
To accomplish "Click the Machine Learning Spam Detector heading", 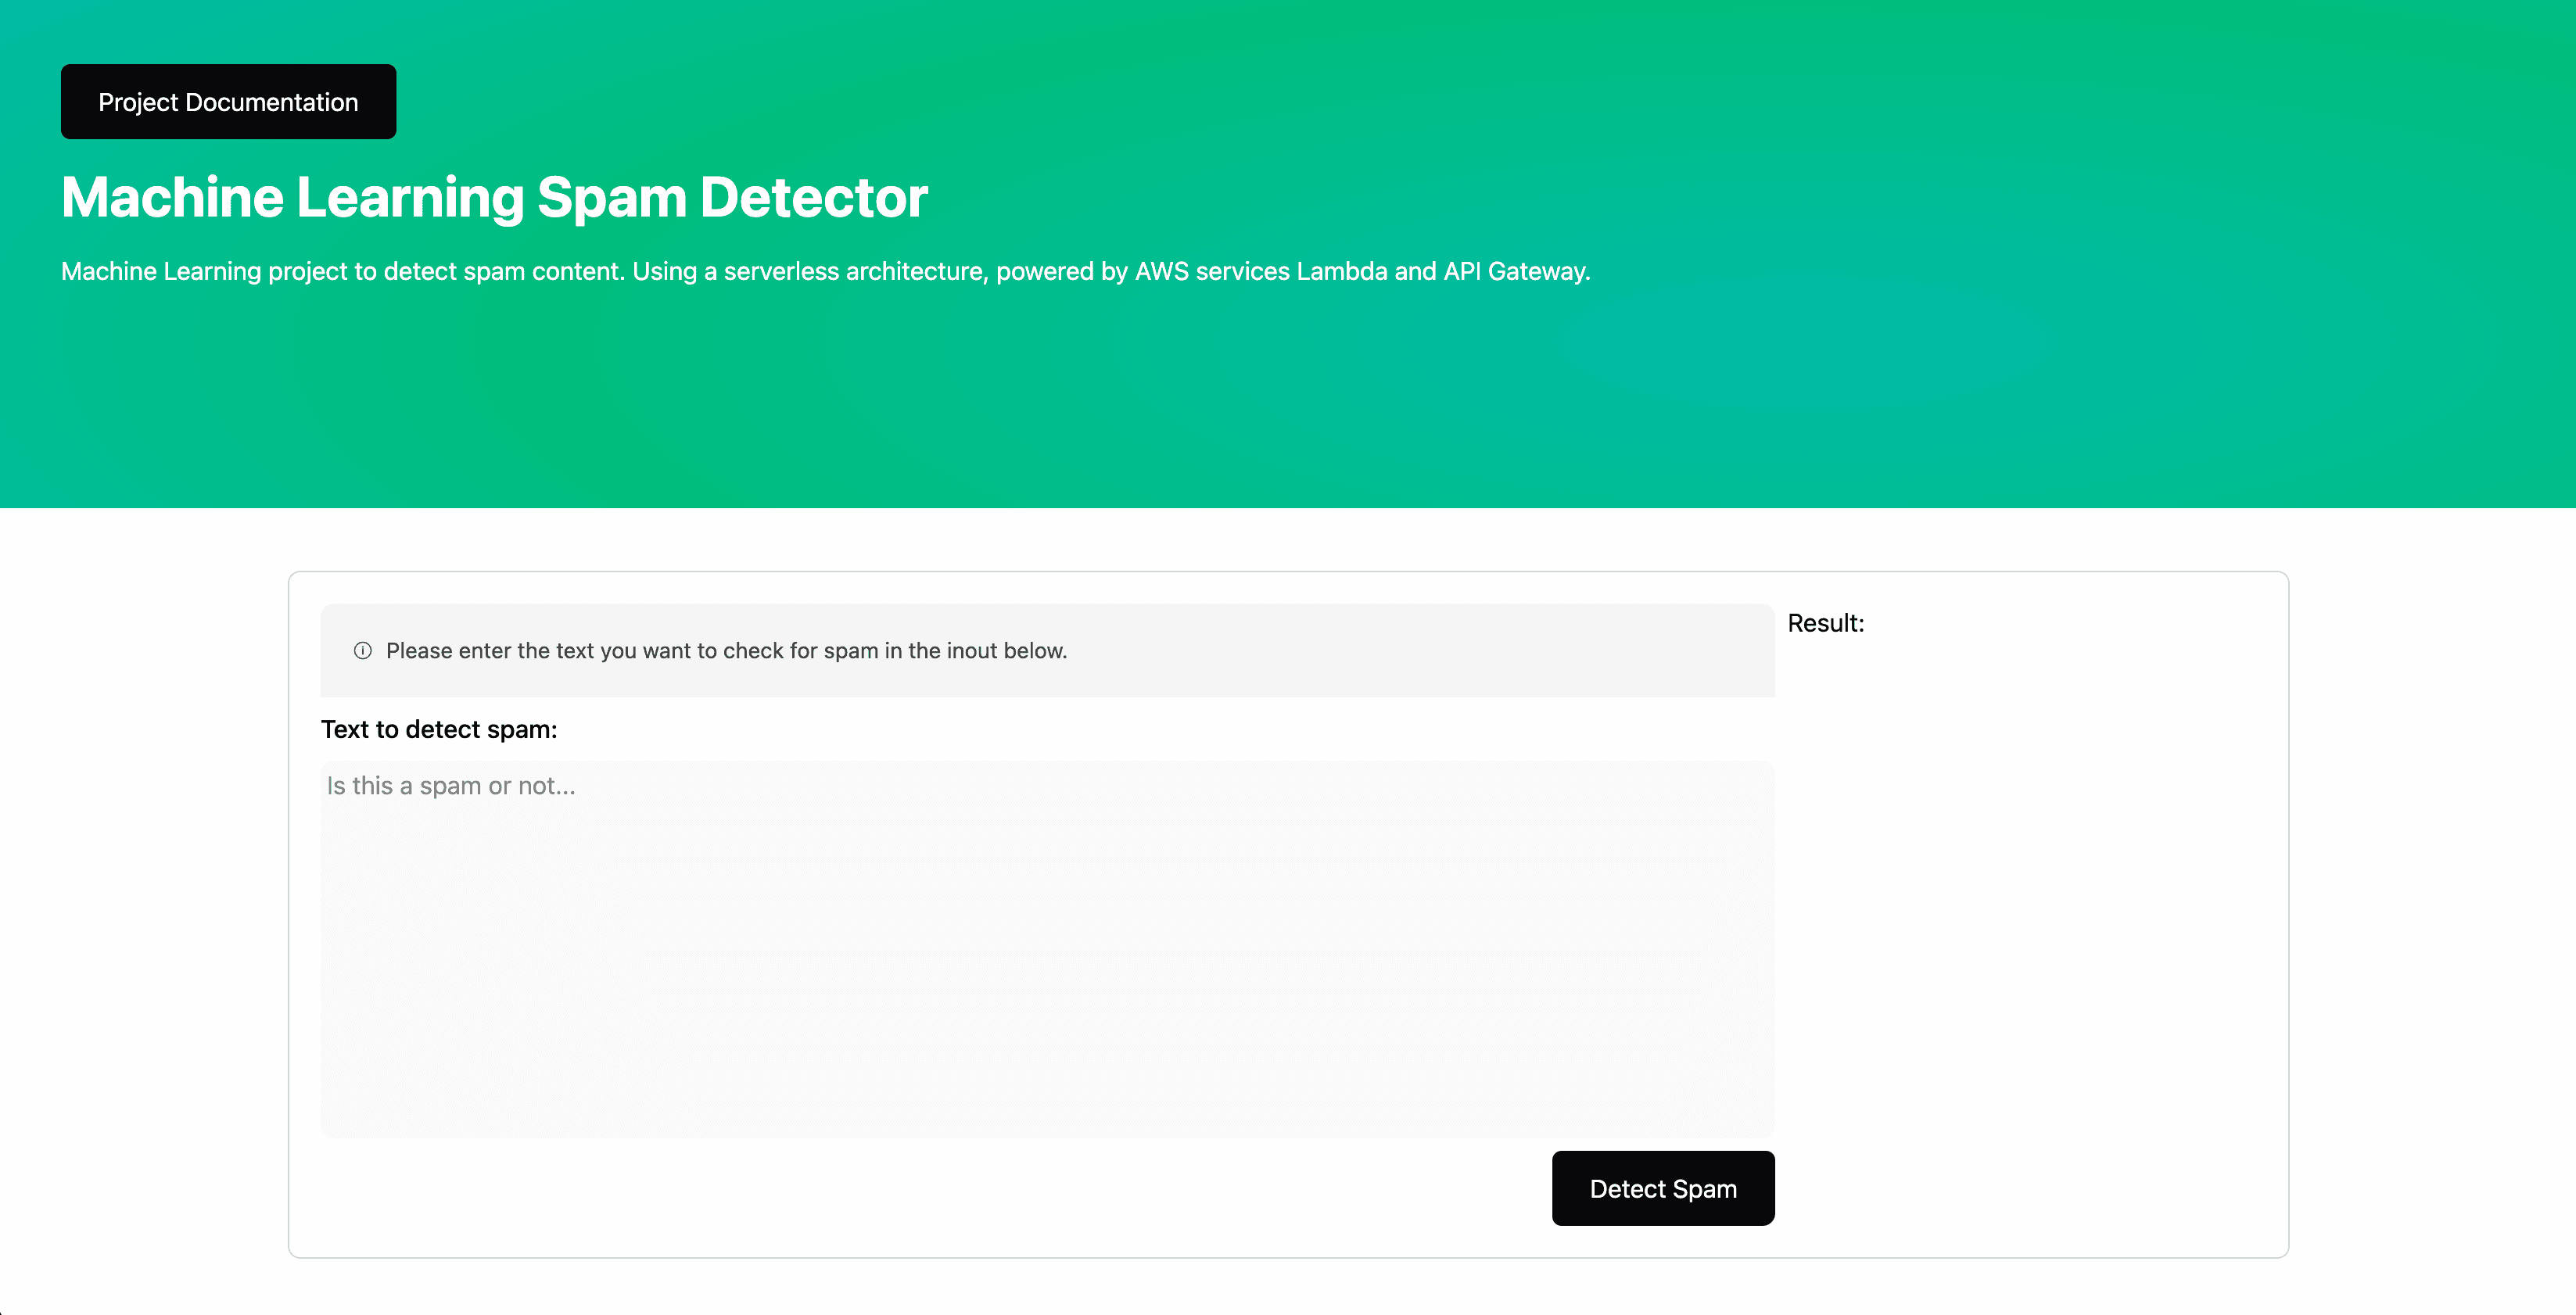I will [494, 197].
